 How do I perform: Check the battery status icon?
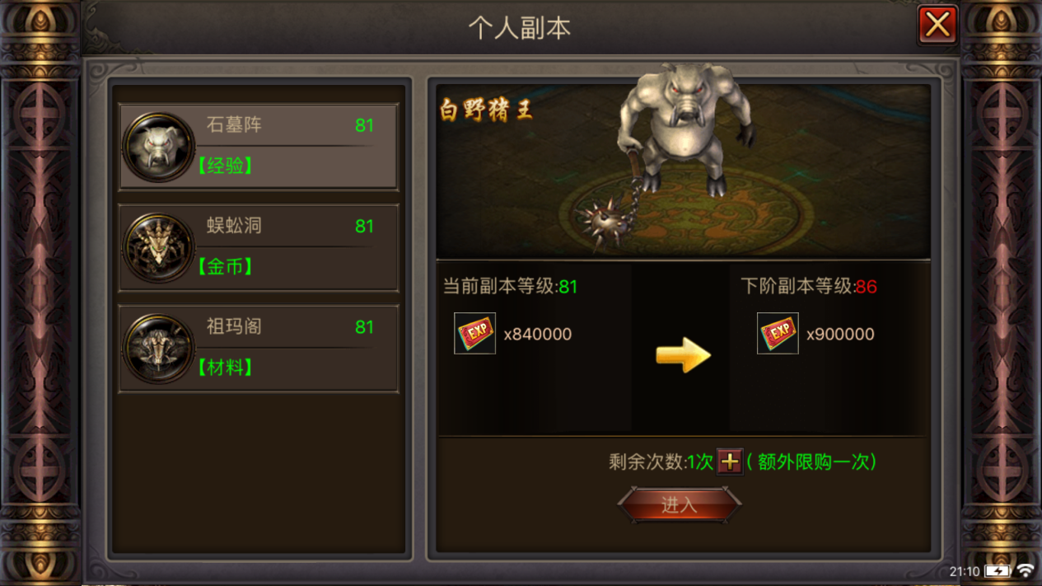click(998, 570)
